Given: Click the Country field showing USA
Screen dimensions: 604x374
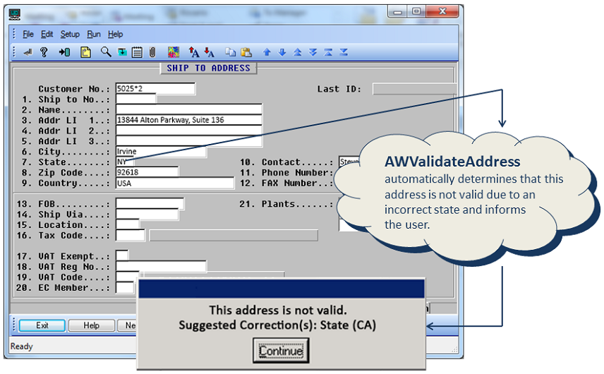Looking at the screenshot, I should click(x=175, y=183).
